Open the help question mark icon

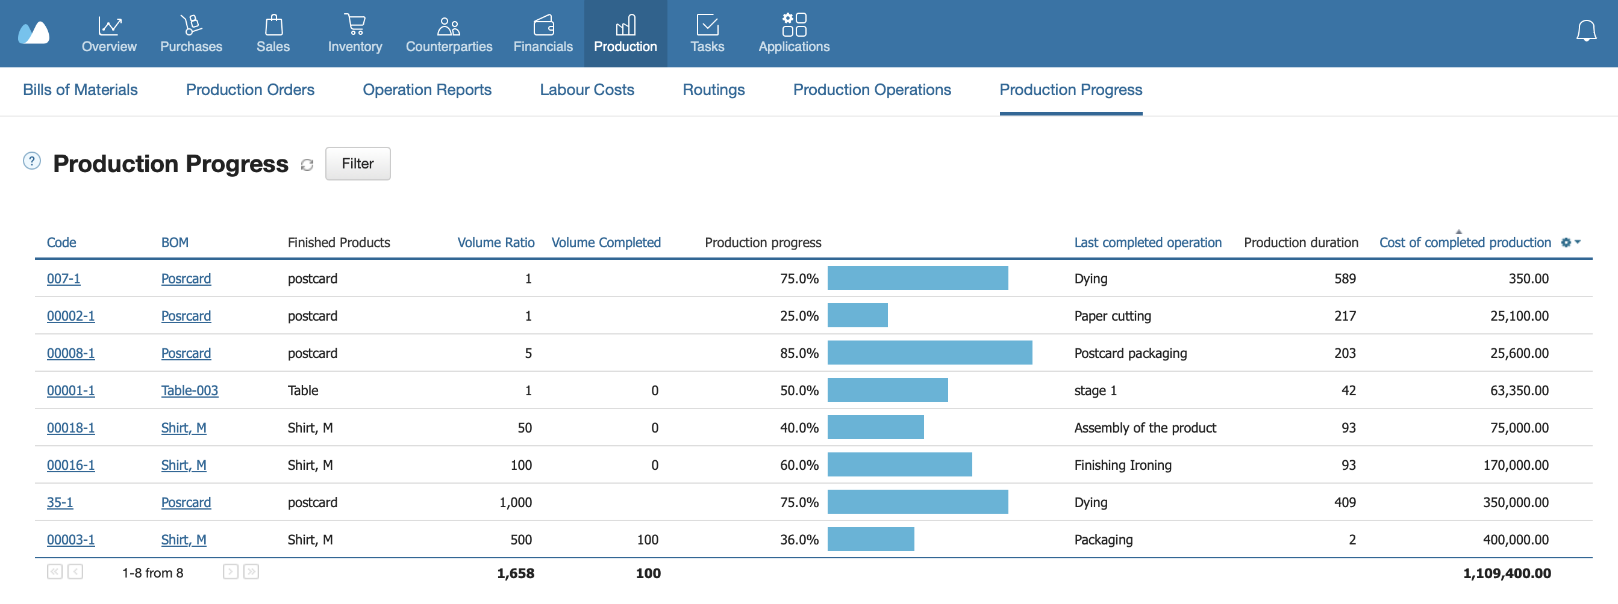pos(31,161)
